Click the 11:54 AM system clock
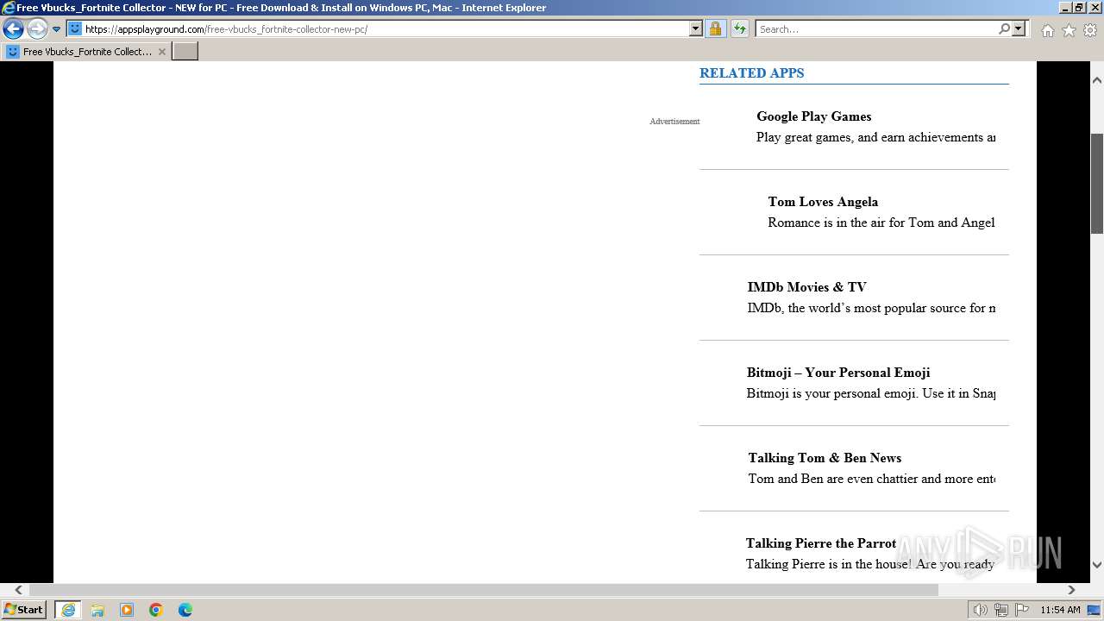This screenshot has height=621, width=1104. click(1060, 610)
